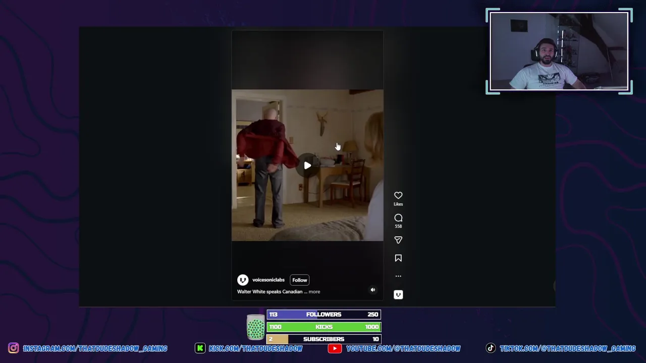Open the three-dot more options menu
646x363 pixels.
click(398, 276)
